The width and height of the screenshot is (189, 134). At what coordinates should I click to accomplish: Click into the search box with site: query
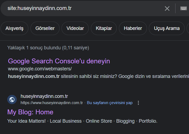[x=81, y=8]
